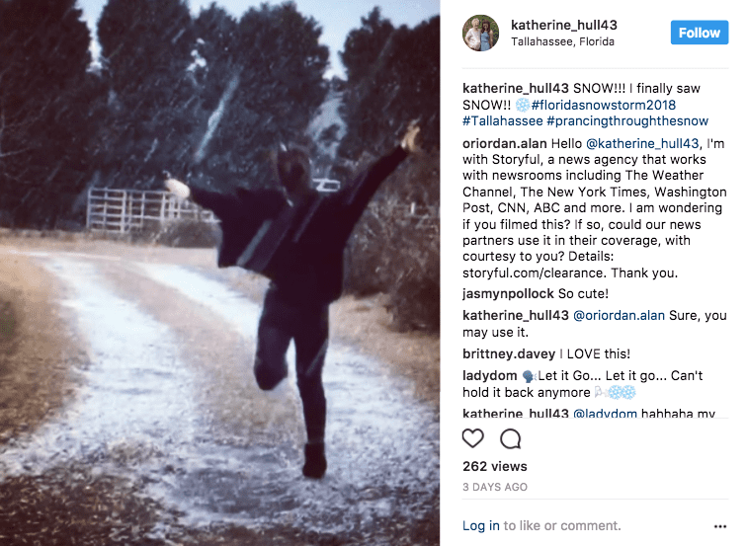Image resolution: width=747 pixels, height=546 pixels.
Task: Open the three-dots more options menu
Action: click(720, 526)
